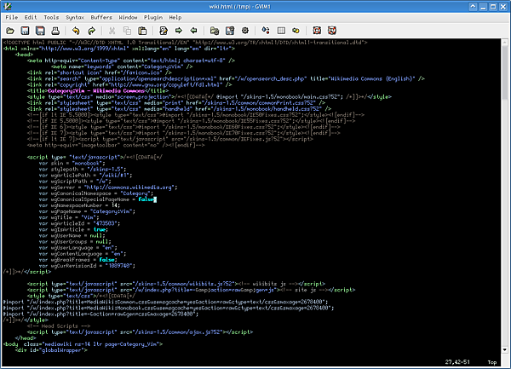
Task: Click the Load Session toolbar icon
Action: [214, 30]
